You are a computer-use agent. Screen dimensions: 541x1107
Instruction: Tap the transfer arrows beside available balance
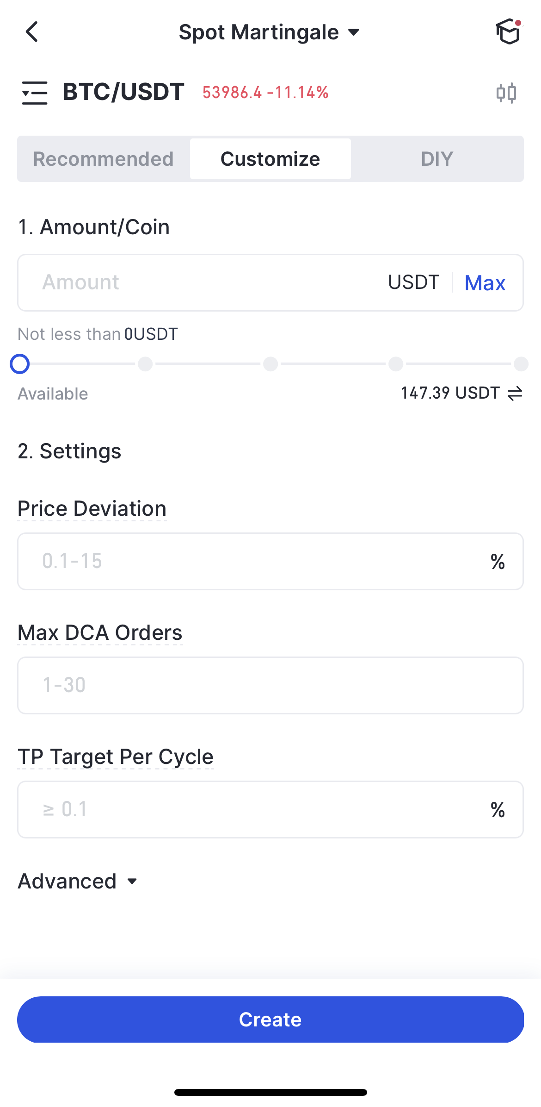pyautogui.click(x=515, y=394)
